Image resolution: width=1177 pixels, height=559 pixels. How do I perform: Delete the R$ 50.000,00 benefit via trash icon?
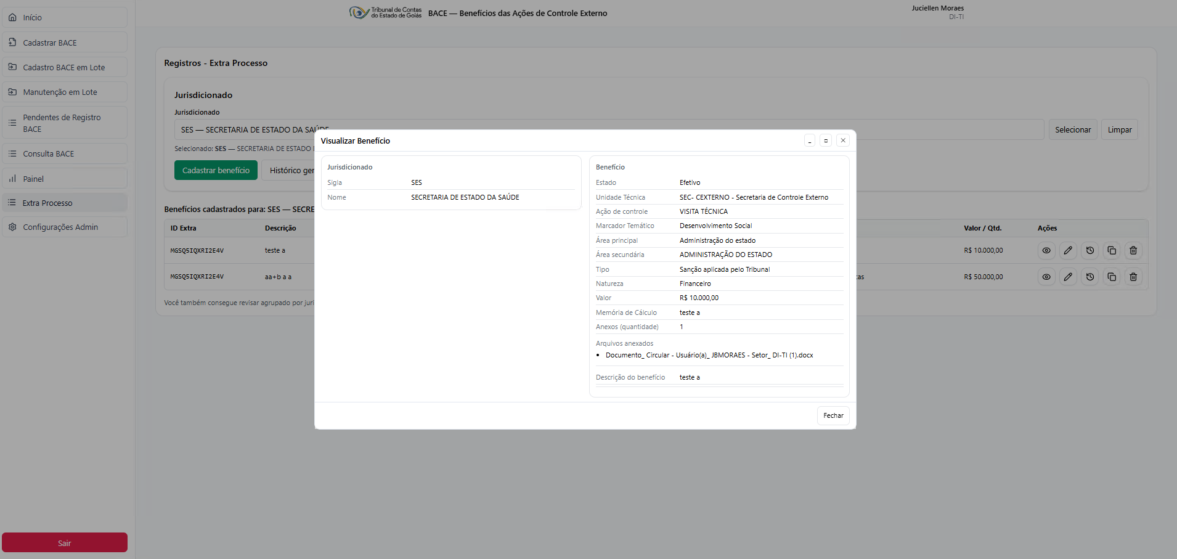pyautogui.click(x=1133, y=277)
